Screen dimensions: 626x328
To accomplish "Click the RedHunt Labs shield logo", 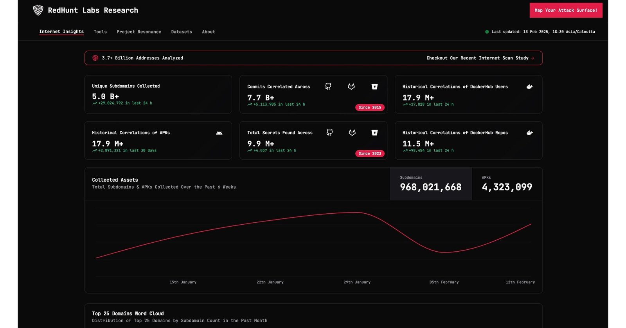I will pos(38,10).
